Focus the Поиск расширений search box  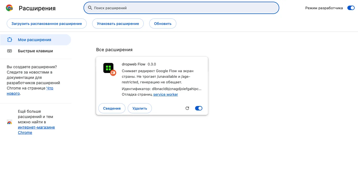[x=181, y=8]
